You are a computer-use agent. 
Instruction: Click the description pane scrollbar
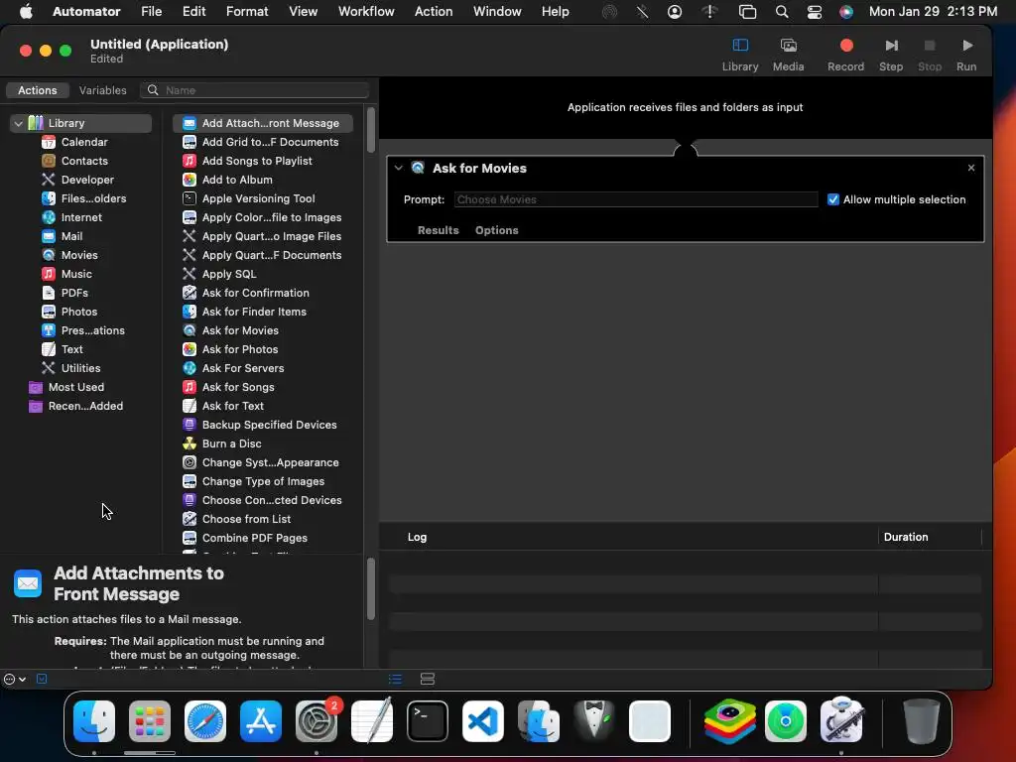point(371,589)
